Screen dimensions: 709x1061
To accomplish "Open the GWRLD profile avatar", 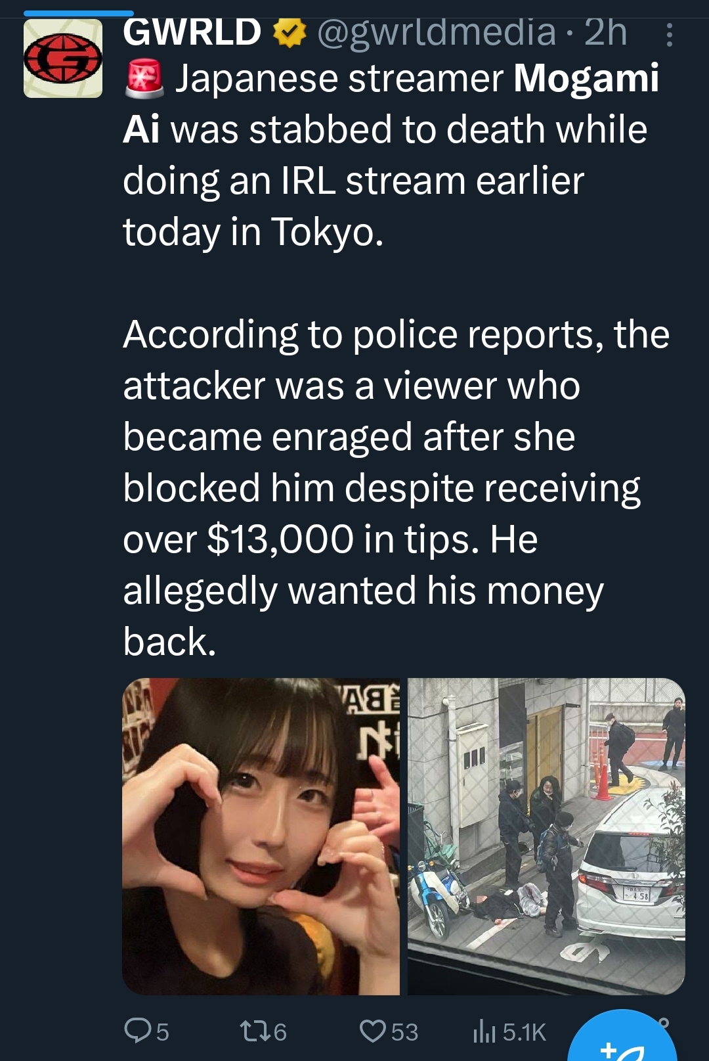I will tap(63, 58).
